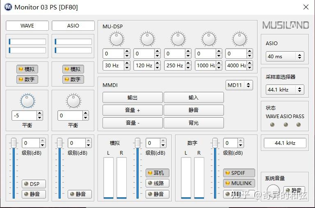
Task: Click the WAVE level slider handle
Action: pyautogui.click(x=14, y=143)
